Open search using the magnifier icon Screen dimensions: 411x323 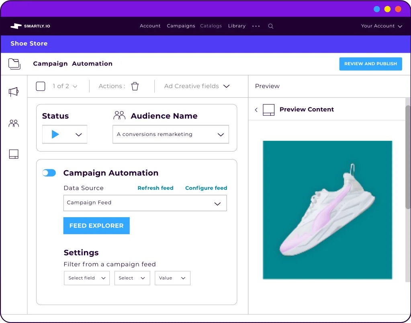(270, 26)
